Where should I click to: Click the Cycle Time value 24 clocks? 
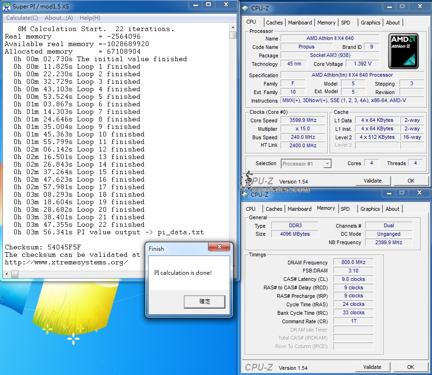[x=354, y=304]
